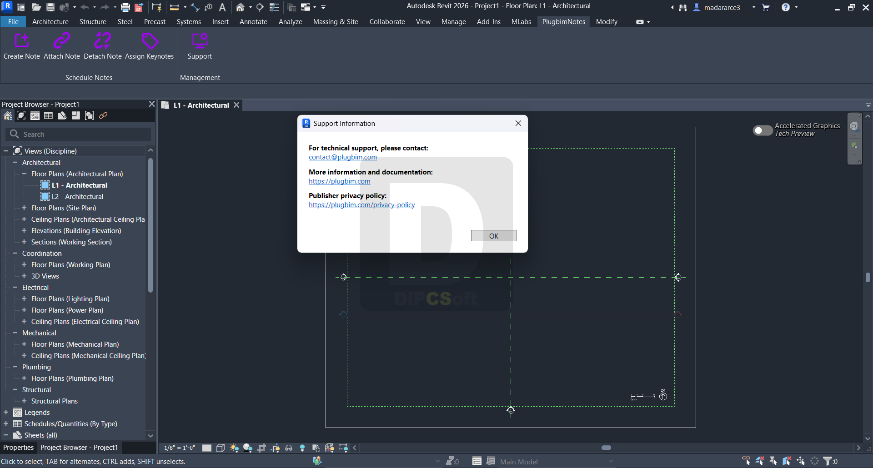Click the shopping cart icon in title bar
This screenshot has height=468, width=873.
click(766, 7)
